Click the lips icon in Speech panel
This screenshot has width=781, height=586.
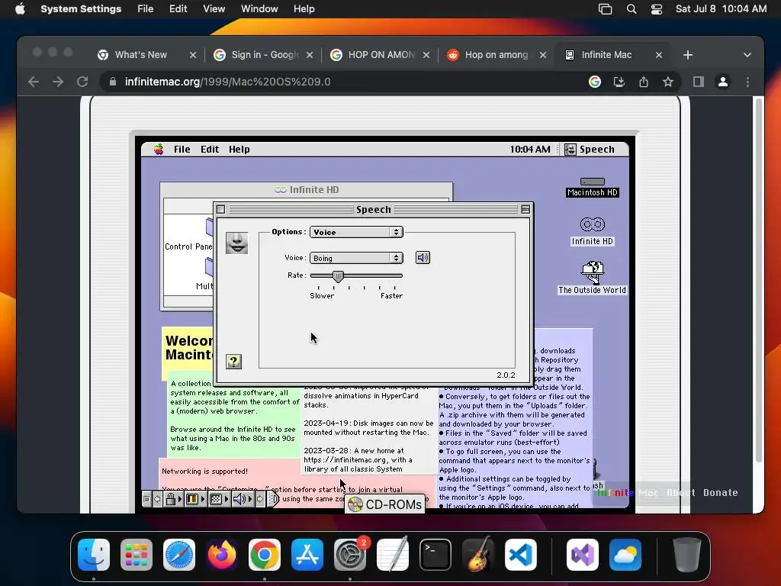tap(236, 243)
